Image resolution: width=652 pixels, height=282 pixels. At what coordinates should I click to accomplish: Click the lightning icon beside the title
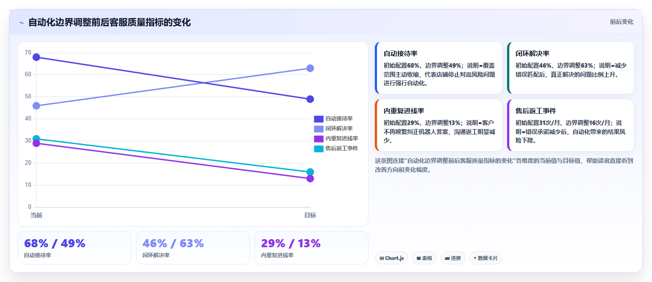21,23
